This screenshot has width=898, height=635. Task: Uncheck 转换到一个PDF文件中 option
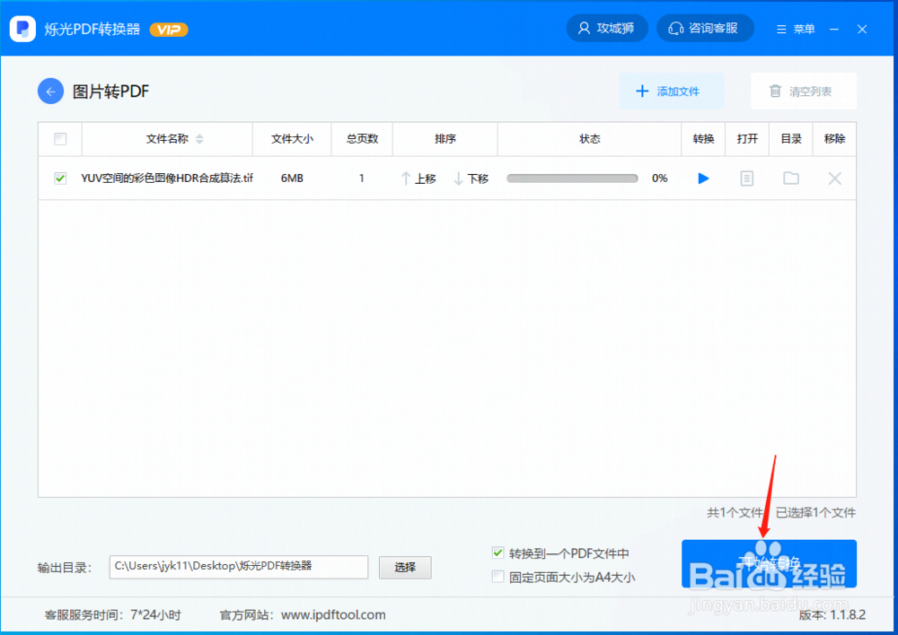coord(497,553)
